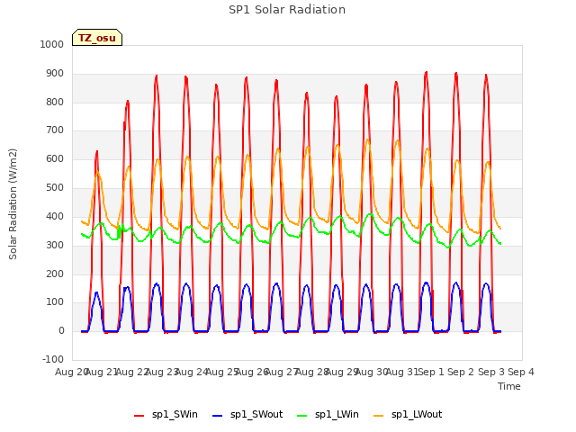
Task: Click the Aug 21 SWin peak near 630
Action: click(97, 151)
